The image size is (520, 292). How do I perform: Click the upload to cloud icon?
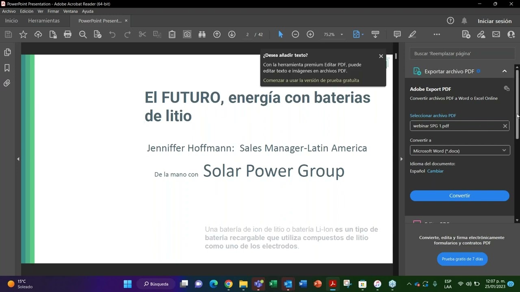point(38,34)
